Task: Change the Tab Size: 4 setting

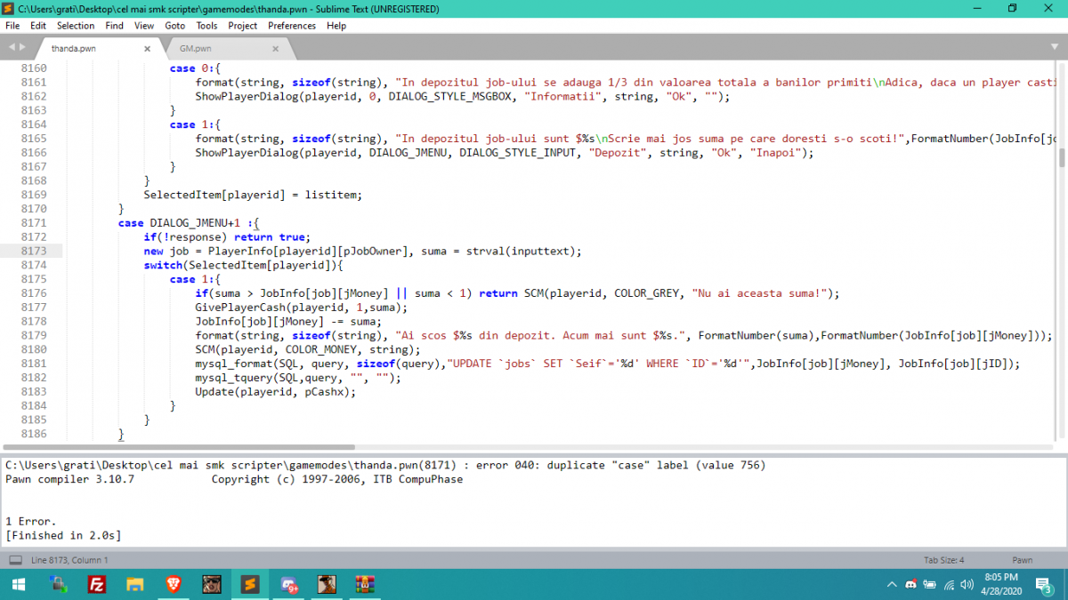Action: click(943, 560)
